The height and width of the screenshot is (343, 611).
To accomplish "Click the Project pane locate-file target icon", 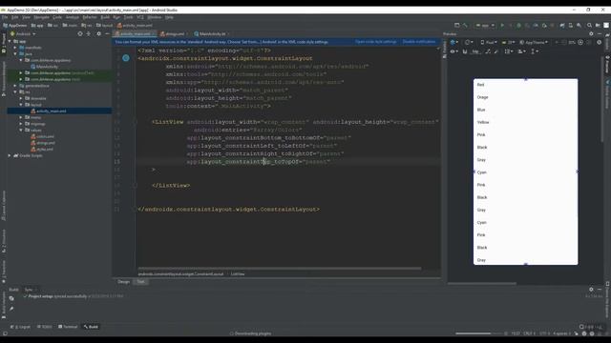I will coord(80,34).
